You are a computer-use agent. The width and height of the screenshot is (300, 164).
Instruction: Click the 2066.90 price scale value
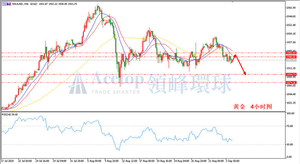click(291, 8)
